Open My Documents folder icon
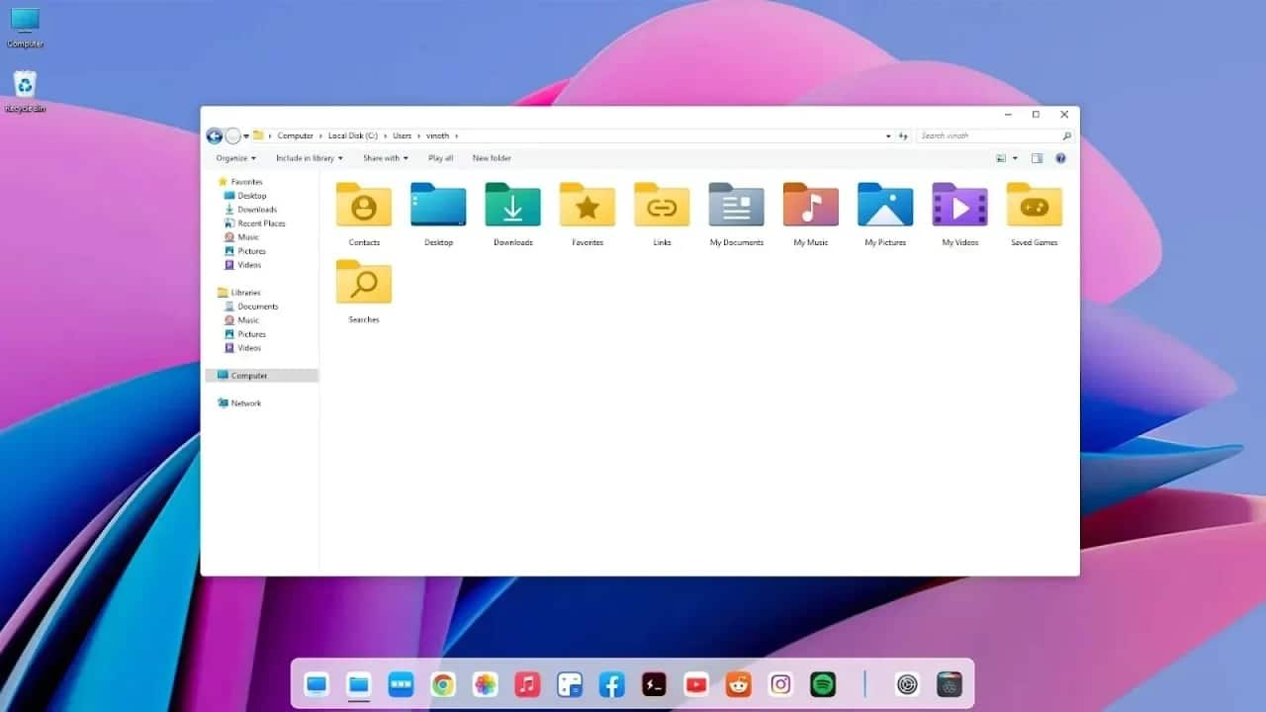1266x712 pixels. point(737,205)
